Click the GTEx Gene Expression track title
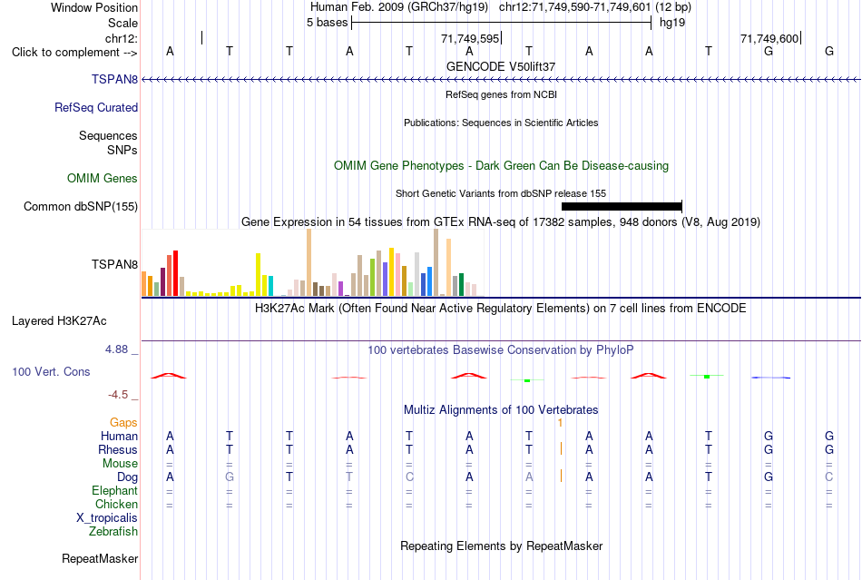Viewport: 862px width, 580px height. pyautogui.click(x=501, y=222)
